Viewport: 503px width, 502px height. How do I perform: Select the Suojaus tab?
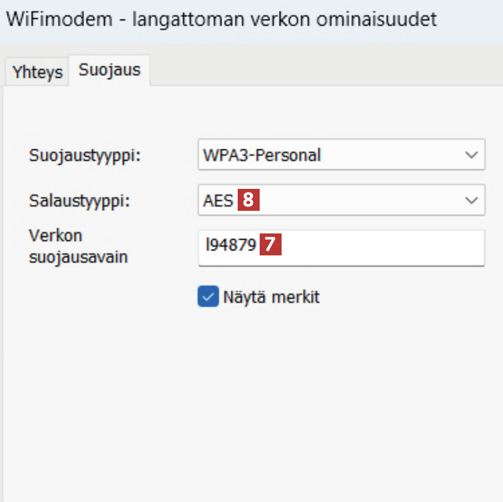pos(109,70)
